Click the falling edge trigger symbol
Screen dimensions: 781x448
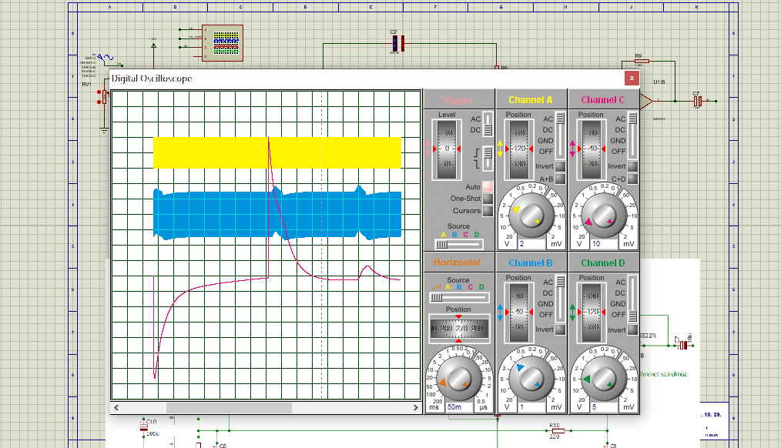click(x=477, y=163)
